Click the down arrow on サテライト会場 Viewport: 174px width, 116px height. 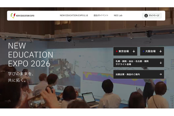click(161, 63)
